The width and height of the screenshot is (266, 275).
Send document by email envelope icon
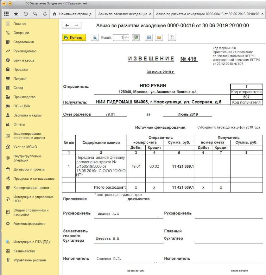(159, 37)
